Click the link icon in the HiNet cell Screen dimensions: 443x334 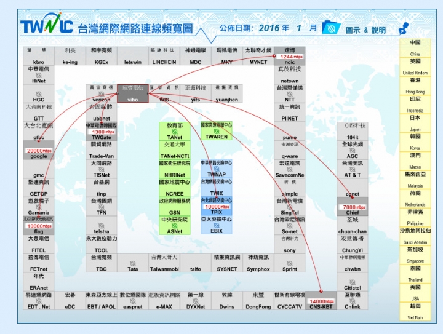pos(39,75)
